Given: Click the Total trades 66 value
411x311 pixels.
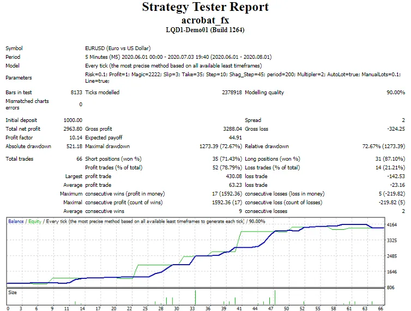Looking at the screenshot, I should coord(78,158).
